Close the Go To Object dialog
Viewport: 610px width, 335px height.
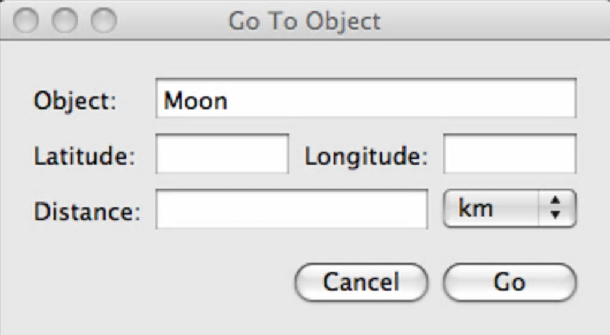pyautogui.click(x=26, y=20)
